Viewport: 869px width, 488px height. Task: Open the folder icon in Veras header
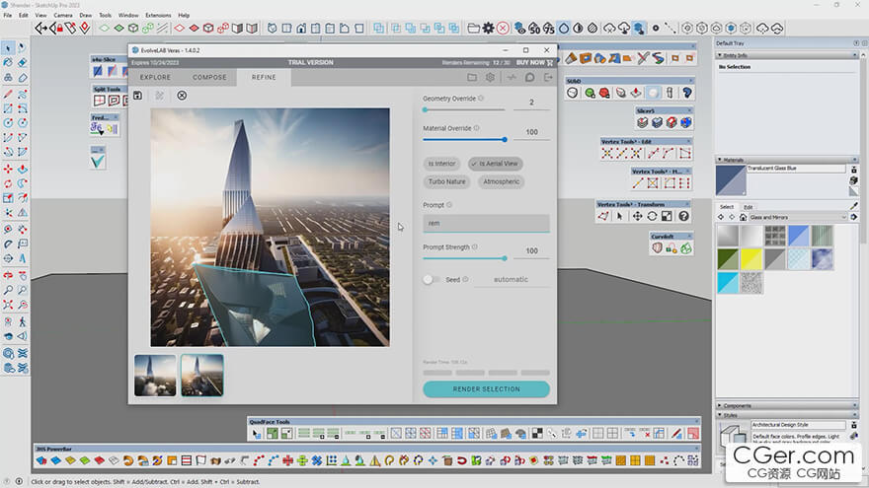tap(472, 78)
